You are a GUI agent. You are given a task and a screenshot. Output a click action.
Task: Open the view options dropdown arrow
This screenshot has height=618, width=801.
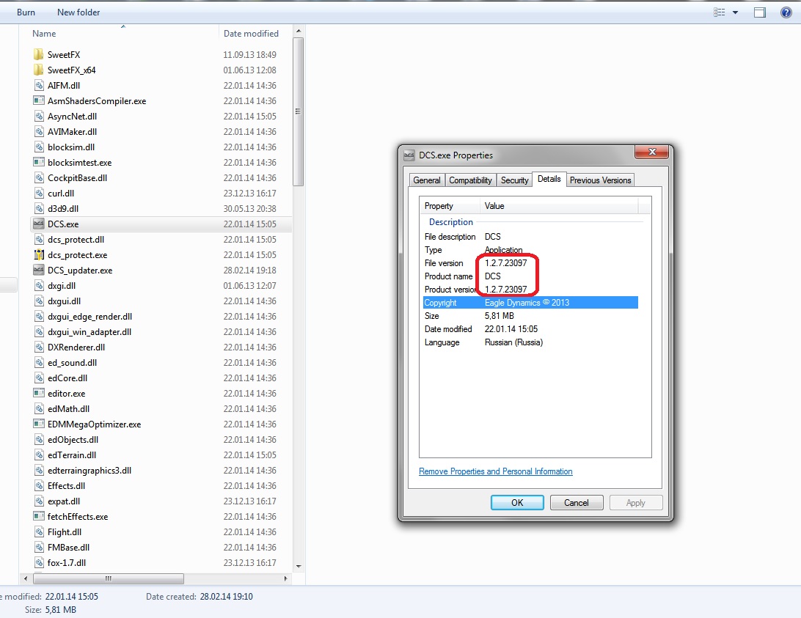[736, 12]
